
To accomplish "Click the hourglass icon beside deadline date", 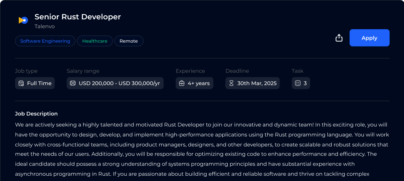I will tap(231, 83).
